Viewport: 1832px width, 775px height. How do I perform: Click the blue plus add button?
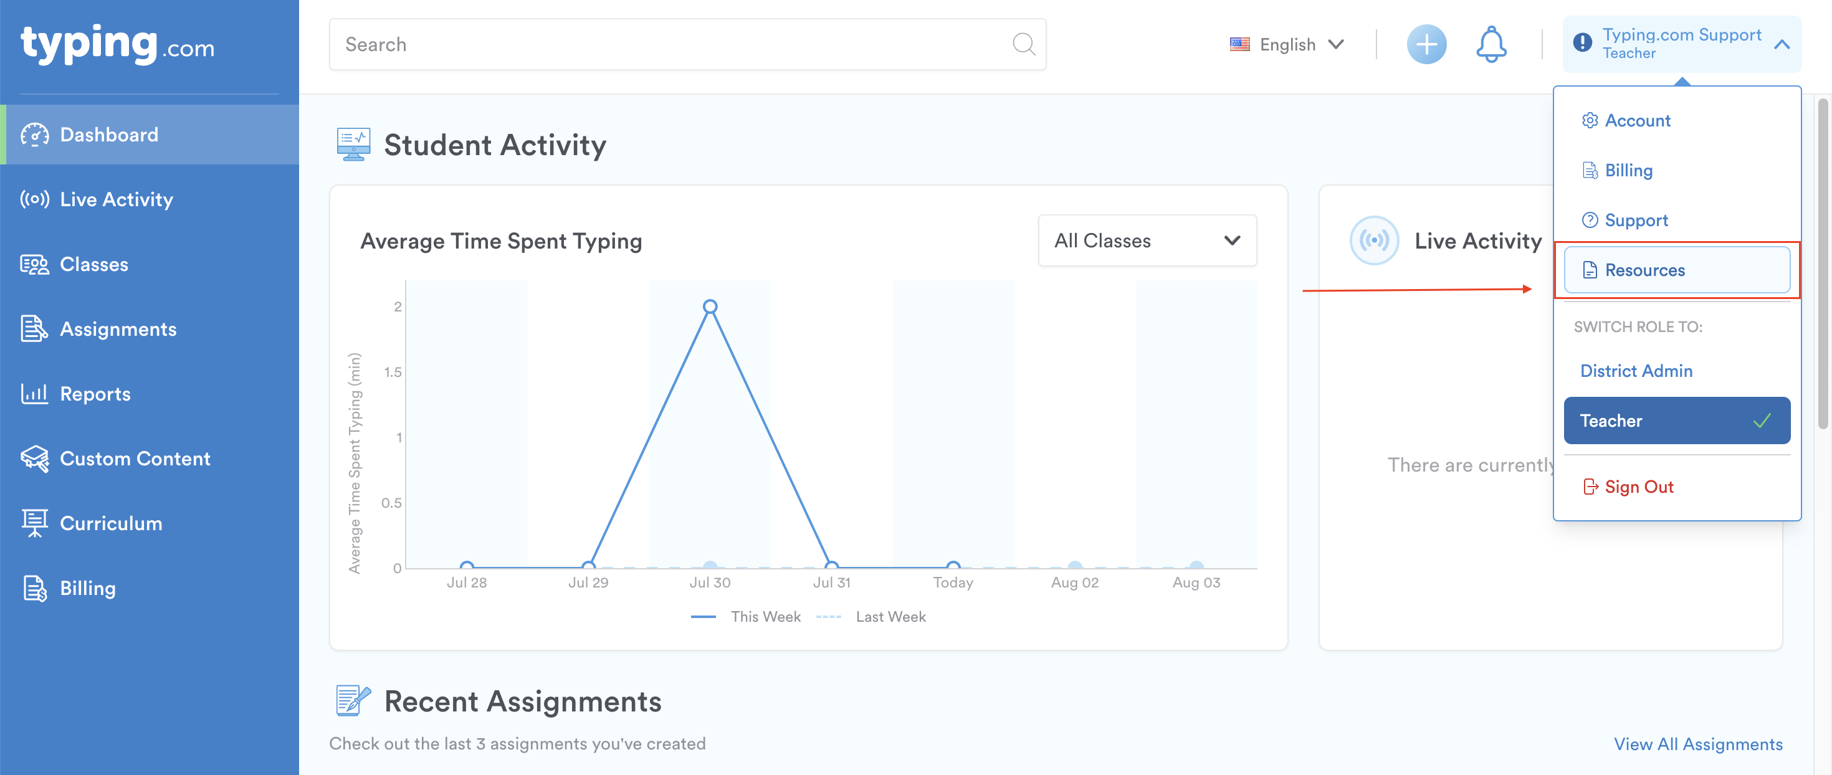(1426, 44)
